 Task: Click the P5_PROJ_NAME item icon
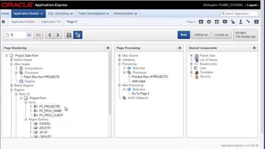tap(36, 111)
